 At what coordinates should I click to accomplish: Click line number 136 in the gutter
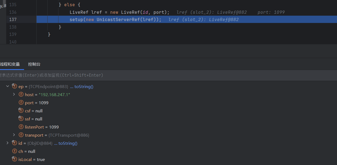tap(13, 12)
